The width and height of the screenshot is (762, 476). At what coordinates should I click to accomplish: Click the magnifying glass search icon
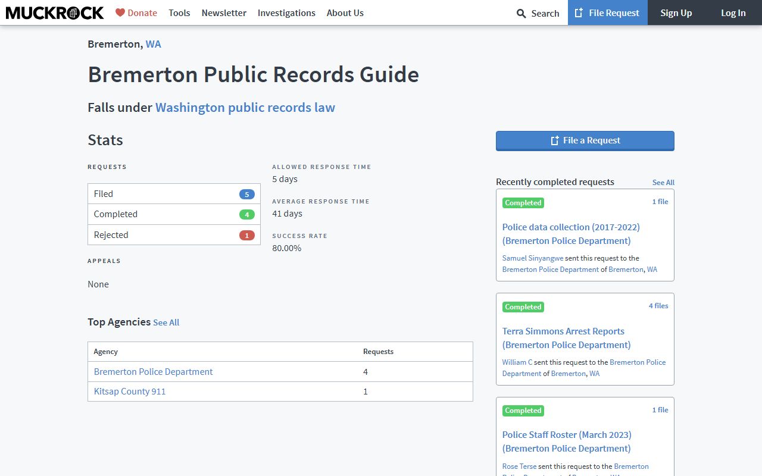pyautogui.click(x=521, y=13)
